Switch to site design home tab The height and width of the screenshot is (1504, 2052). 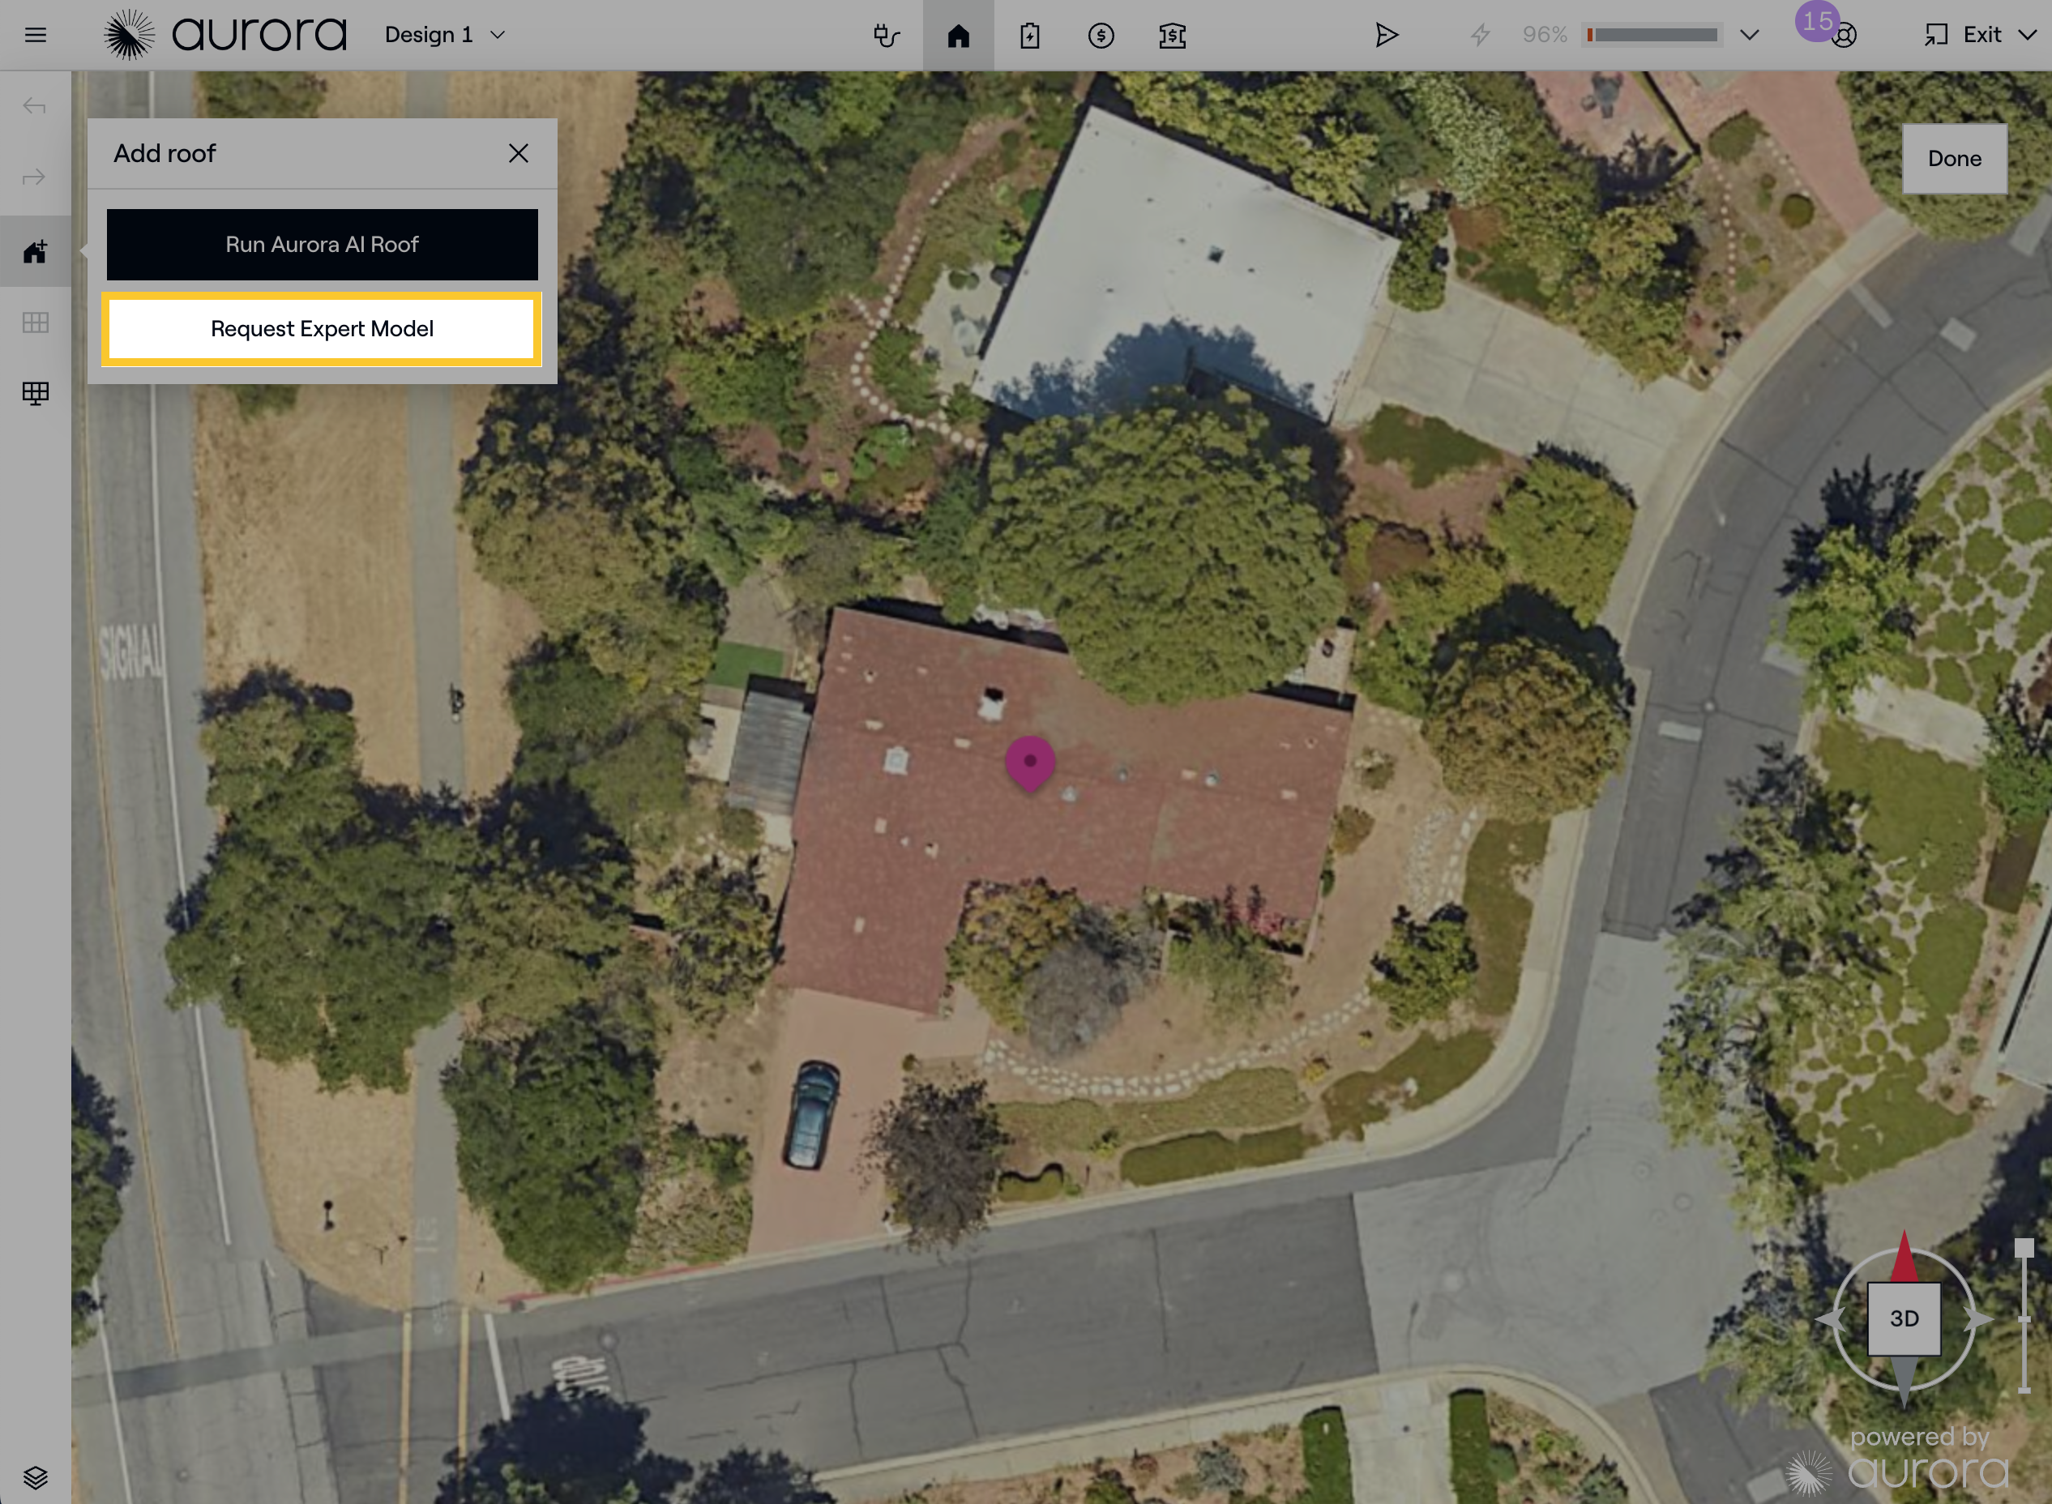pyautogui.click(x=959, y=36)
